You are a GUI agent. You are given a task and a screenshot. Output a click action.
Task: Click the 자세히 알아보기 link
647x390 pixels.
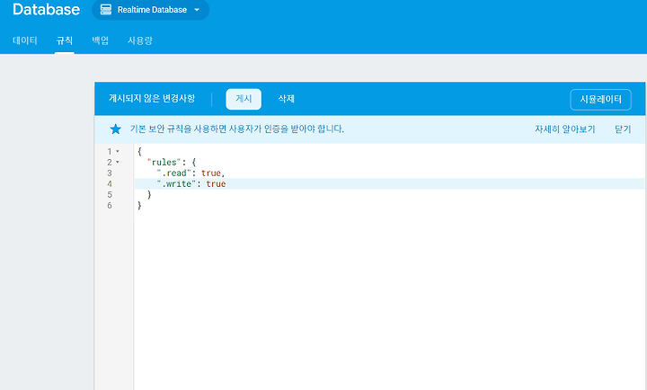pos(565,129)
